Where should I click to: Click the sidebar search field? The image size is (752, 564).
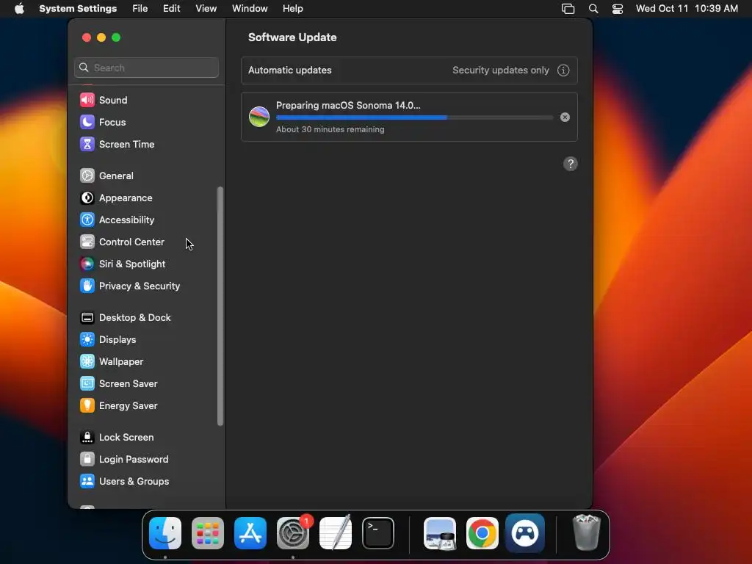(x=146, y=68)
